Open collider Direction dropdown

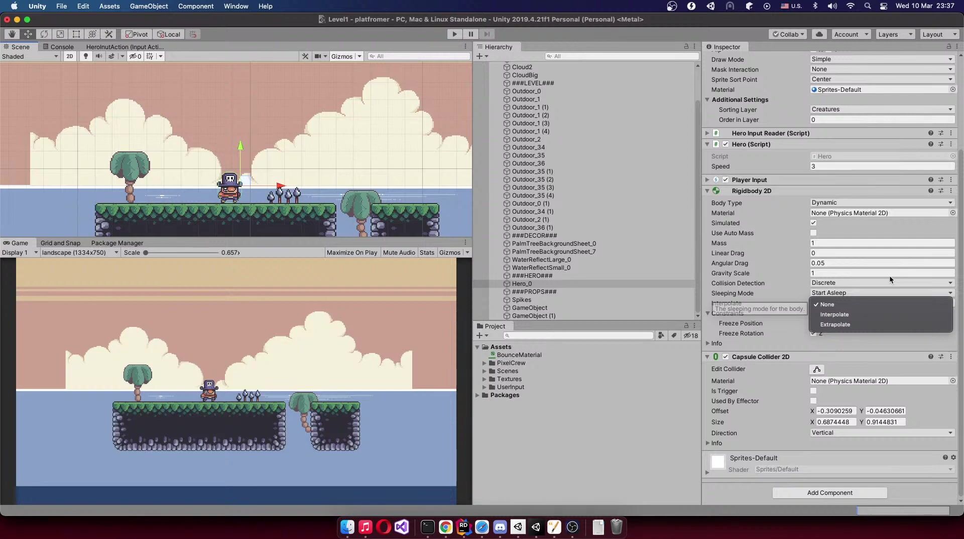[x=882, y=433]
